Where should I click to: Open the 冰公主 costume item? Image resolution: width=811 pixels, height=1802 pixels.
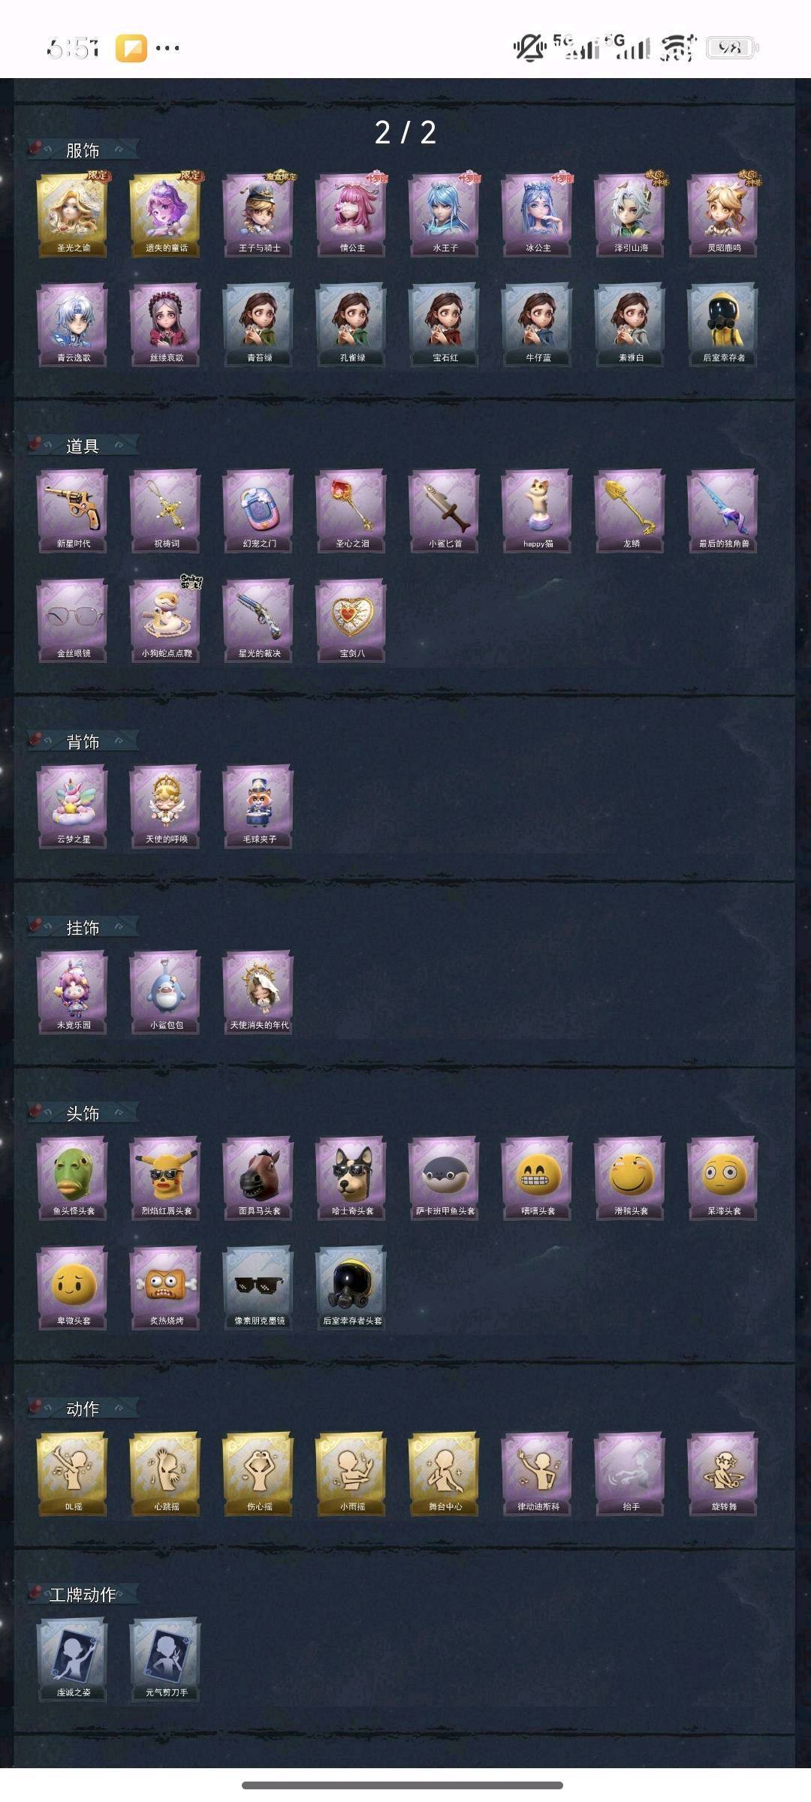coord(538,215)
